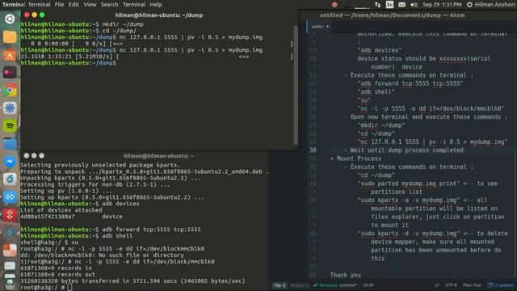This screenshot has height=291, width=517.
Task: Open Messenger from the dock
Action: (x=10, y=162)
